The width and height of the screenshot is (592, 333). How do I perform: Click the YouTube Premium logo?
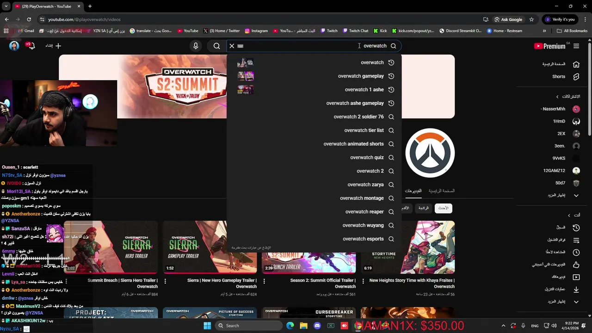coord(549,46)
